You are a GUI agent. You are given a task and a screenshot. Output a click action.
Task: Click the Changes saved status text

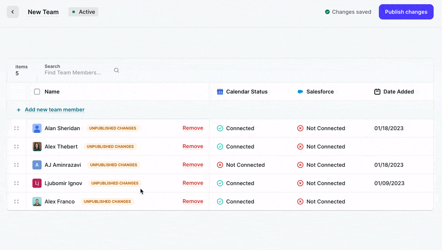tap(352, 12)
